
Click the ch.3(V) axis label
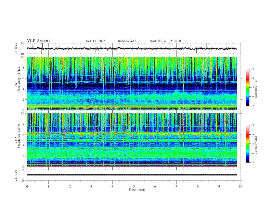(x=16, y=175)
